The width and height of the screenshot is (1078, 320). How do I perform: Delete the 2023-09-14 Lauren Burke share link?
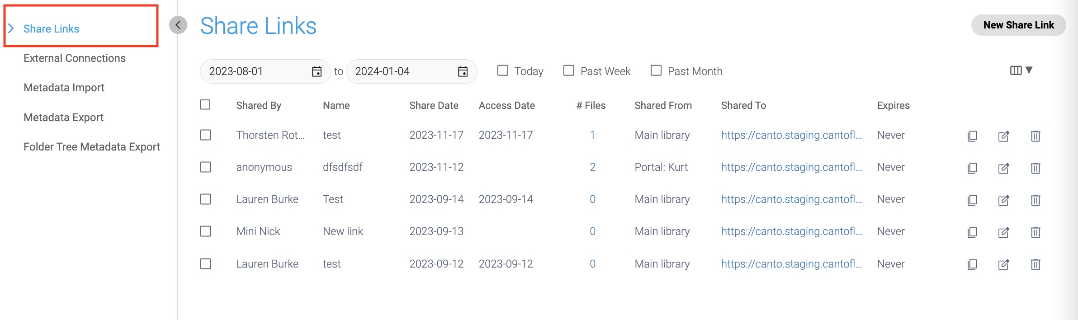(1035, 200)
